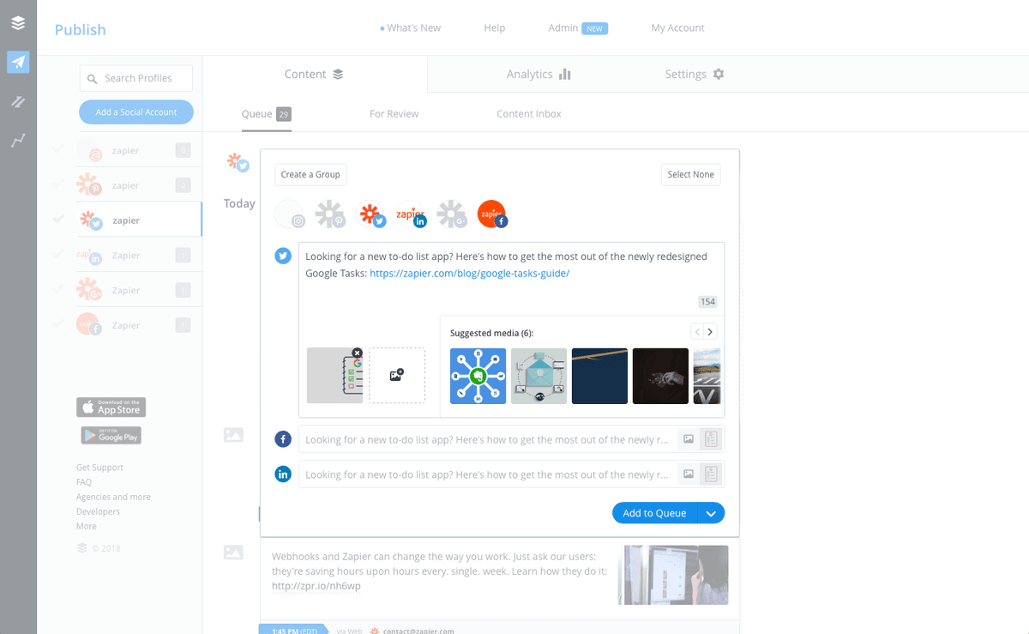Click the Get it on Google Play badge

(111, 435)
